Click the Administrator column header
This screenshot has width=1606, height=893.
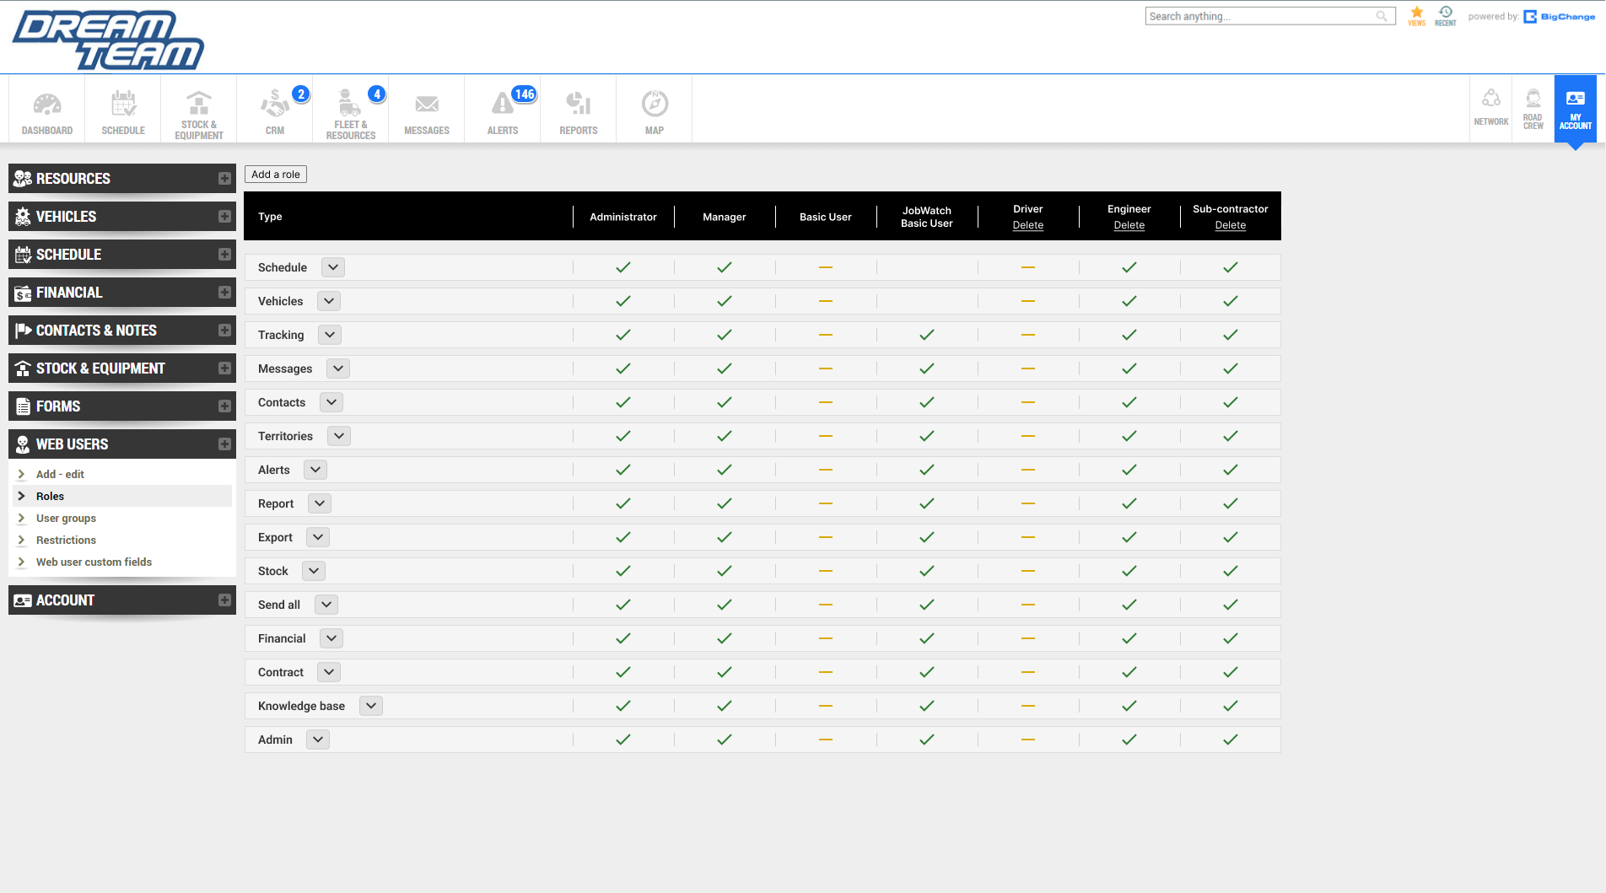coord(623,217)
